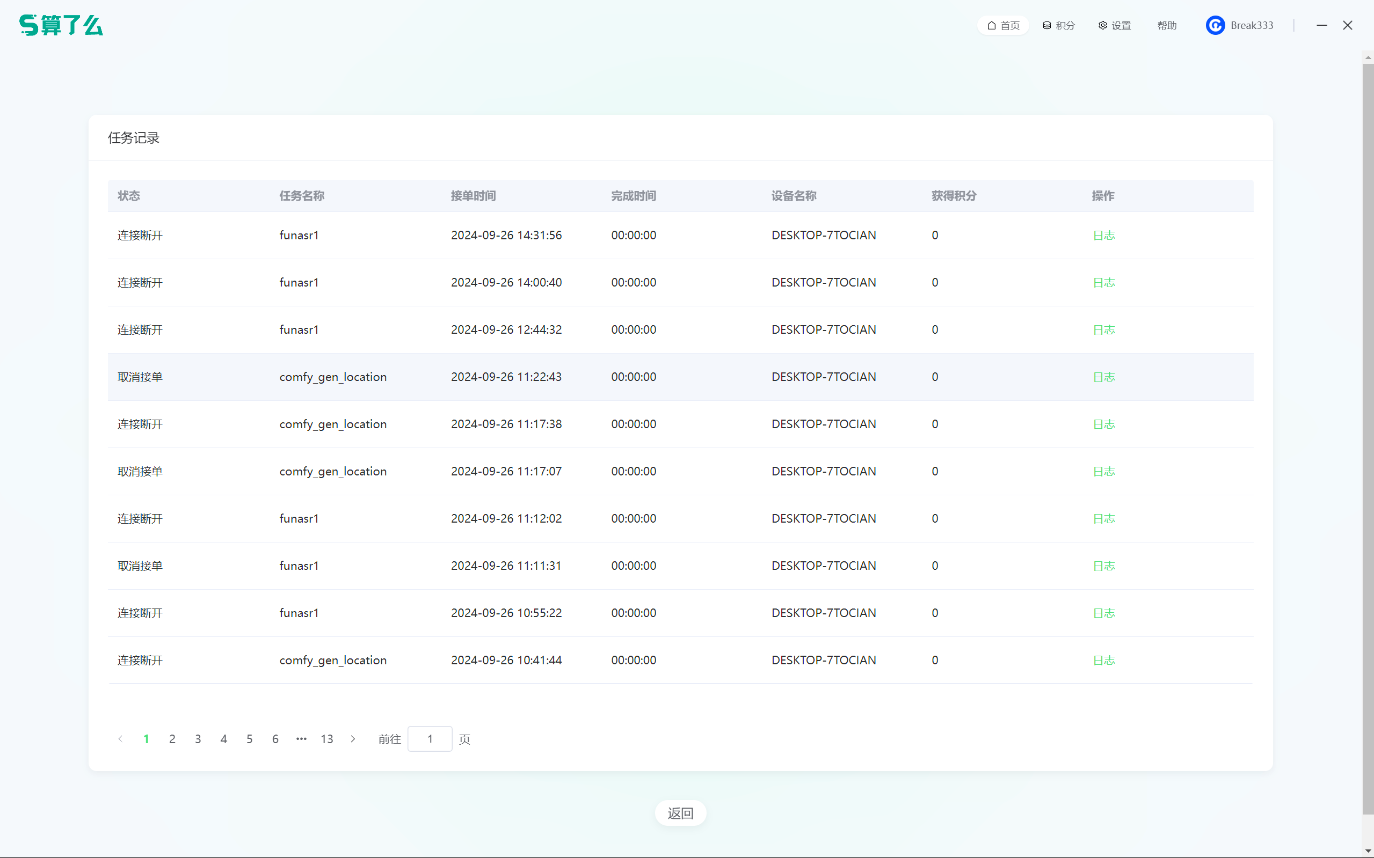Viewport: 1374px width, 858px height.
Task: Click comfy_gen_location in the 11:17:38 row
Action: pyautogui.click(x=333, y=424)
